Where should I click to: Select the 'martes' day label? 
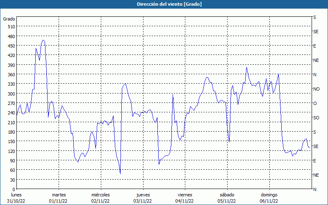59,195
